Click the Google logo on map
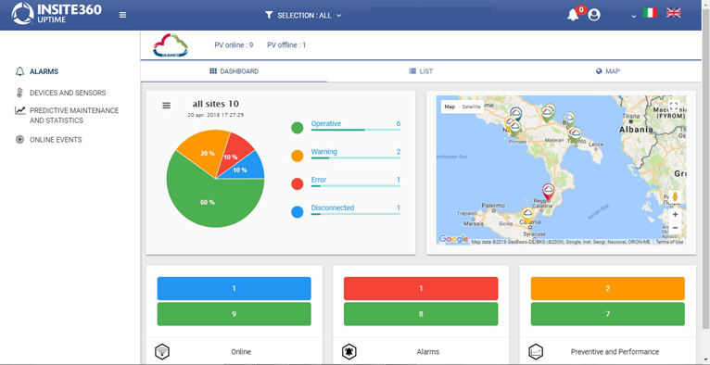 pos(453,239)
